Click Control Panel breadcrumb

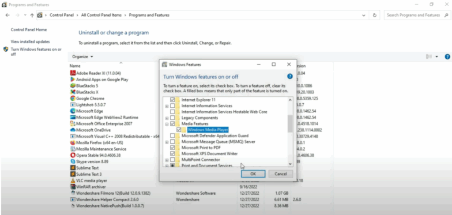click(x=61, y=15)
